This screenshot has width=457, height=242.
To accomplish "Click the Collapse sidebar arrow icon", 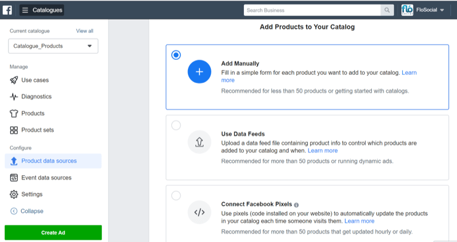I will coord(14,211).
